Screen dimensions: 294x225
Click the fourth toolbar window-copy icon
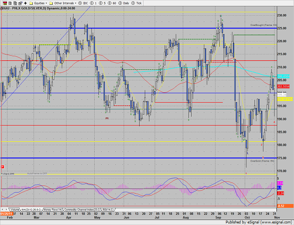click(20, 3)
